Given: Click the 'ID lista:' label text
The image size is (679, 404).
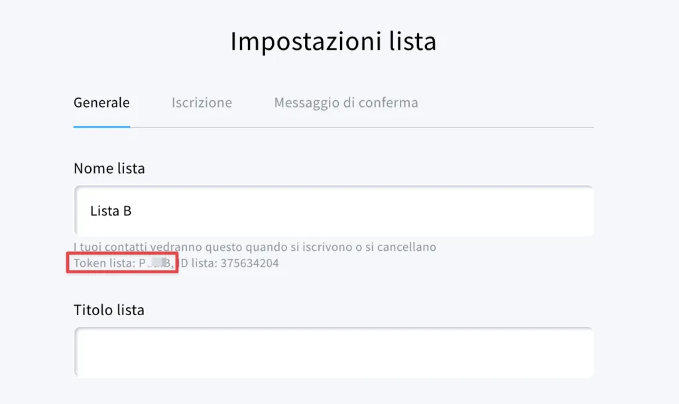Looking at the screenshot, I should tap(198, 263).
